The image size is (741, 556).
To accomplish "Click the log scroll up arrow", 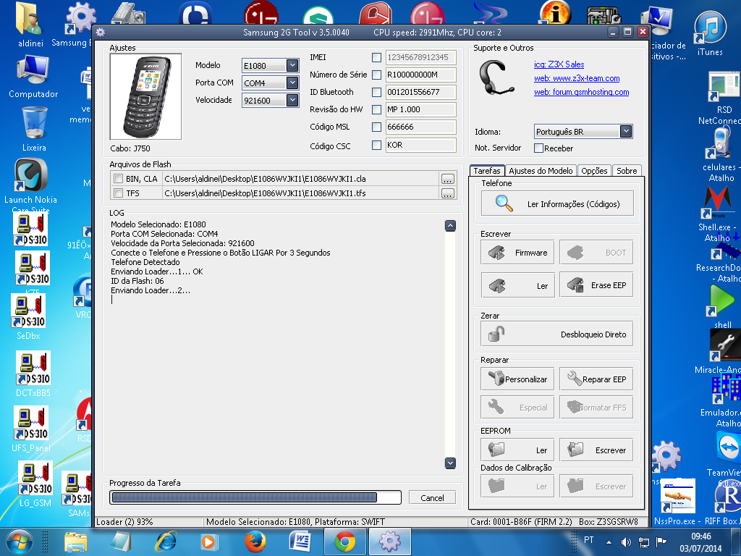I will pyautogui.click(x=450, y=226).
